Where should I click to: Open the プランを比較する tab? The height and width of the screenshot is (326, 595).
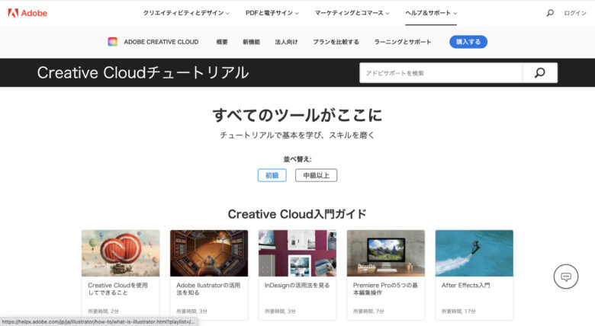pyautogui.click(x=336, y=42)
